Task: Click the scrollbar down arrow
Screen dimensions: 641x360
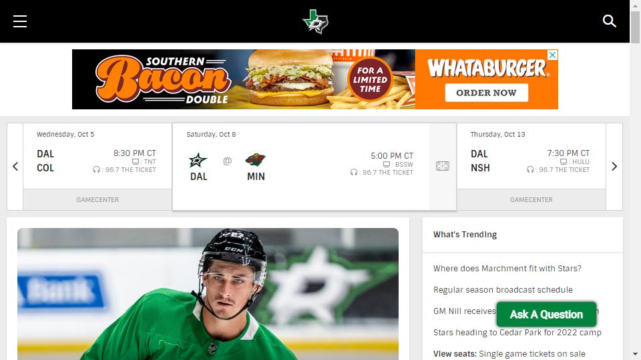Action: pos(635,354)
